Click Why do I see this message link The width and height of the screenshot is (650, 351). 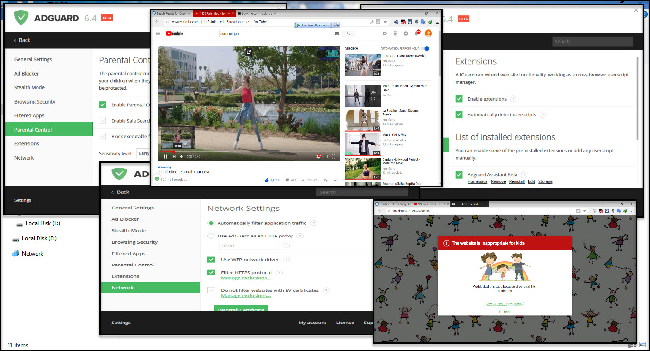(505, 303)
